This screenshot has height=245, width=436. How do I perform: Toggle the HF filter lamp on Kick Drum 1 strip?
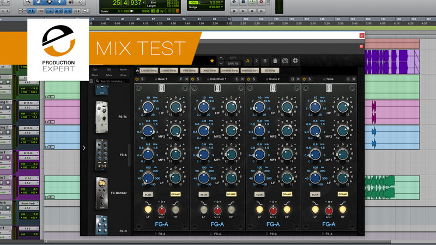pos(231,210)
